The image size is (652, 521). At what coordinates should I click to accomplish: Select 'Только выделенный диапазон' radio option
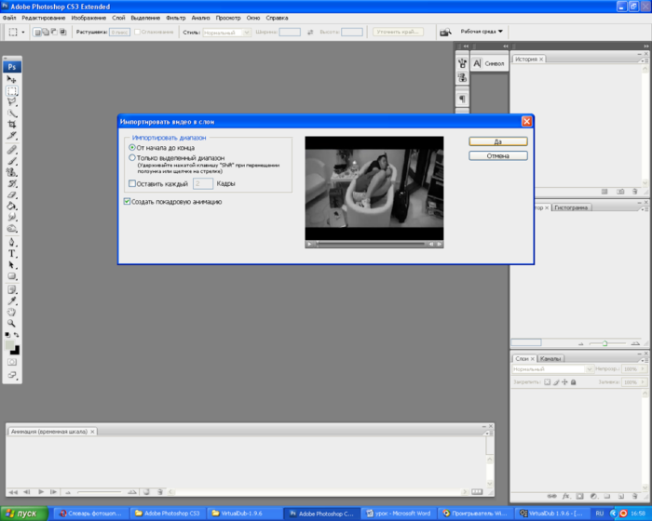[x=132, y=158]
